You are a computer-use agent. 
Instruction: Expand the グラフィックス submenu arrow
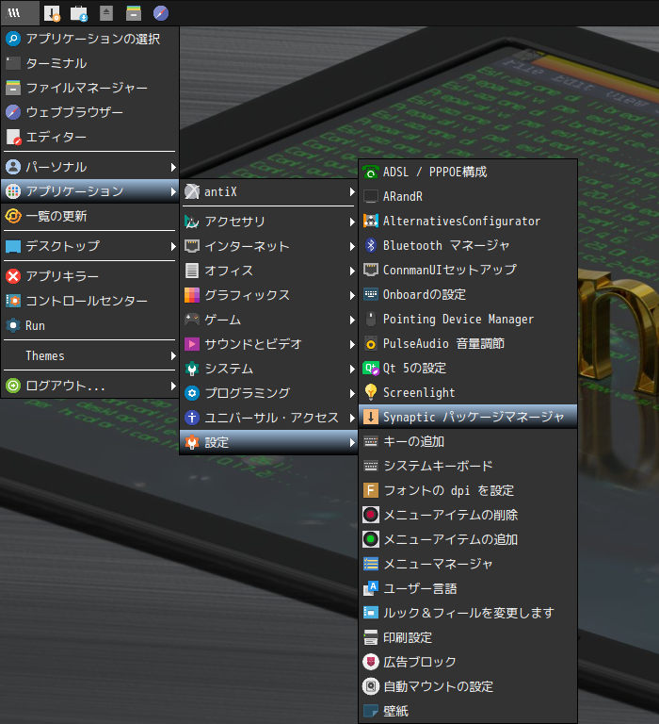(x=352, y=295)
